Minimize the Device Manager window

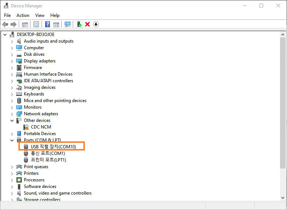point(245,6)
